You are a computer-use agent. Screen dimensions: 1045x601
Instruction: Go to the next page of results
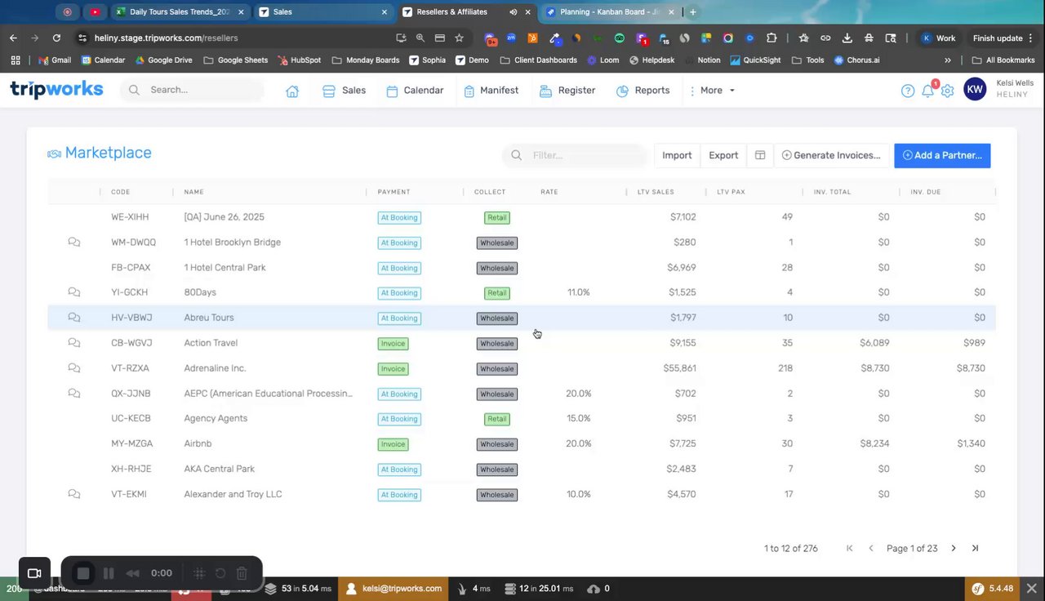pyautogui.click(x=954, y=549)
